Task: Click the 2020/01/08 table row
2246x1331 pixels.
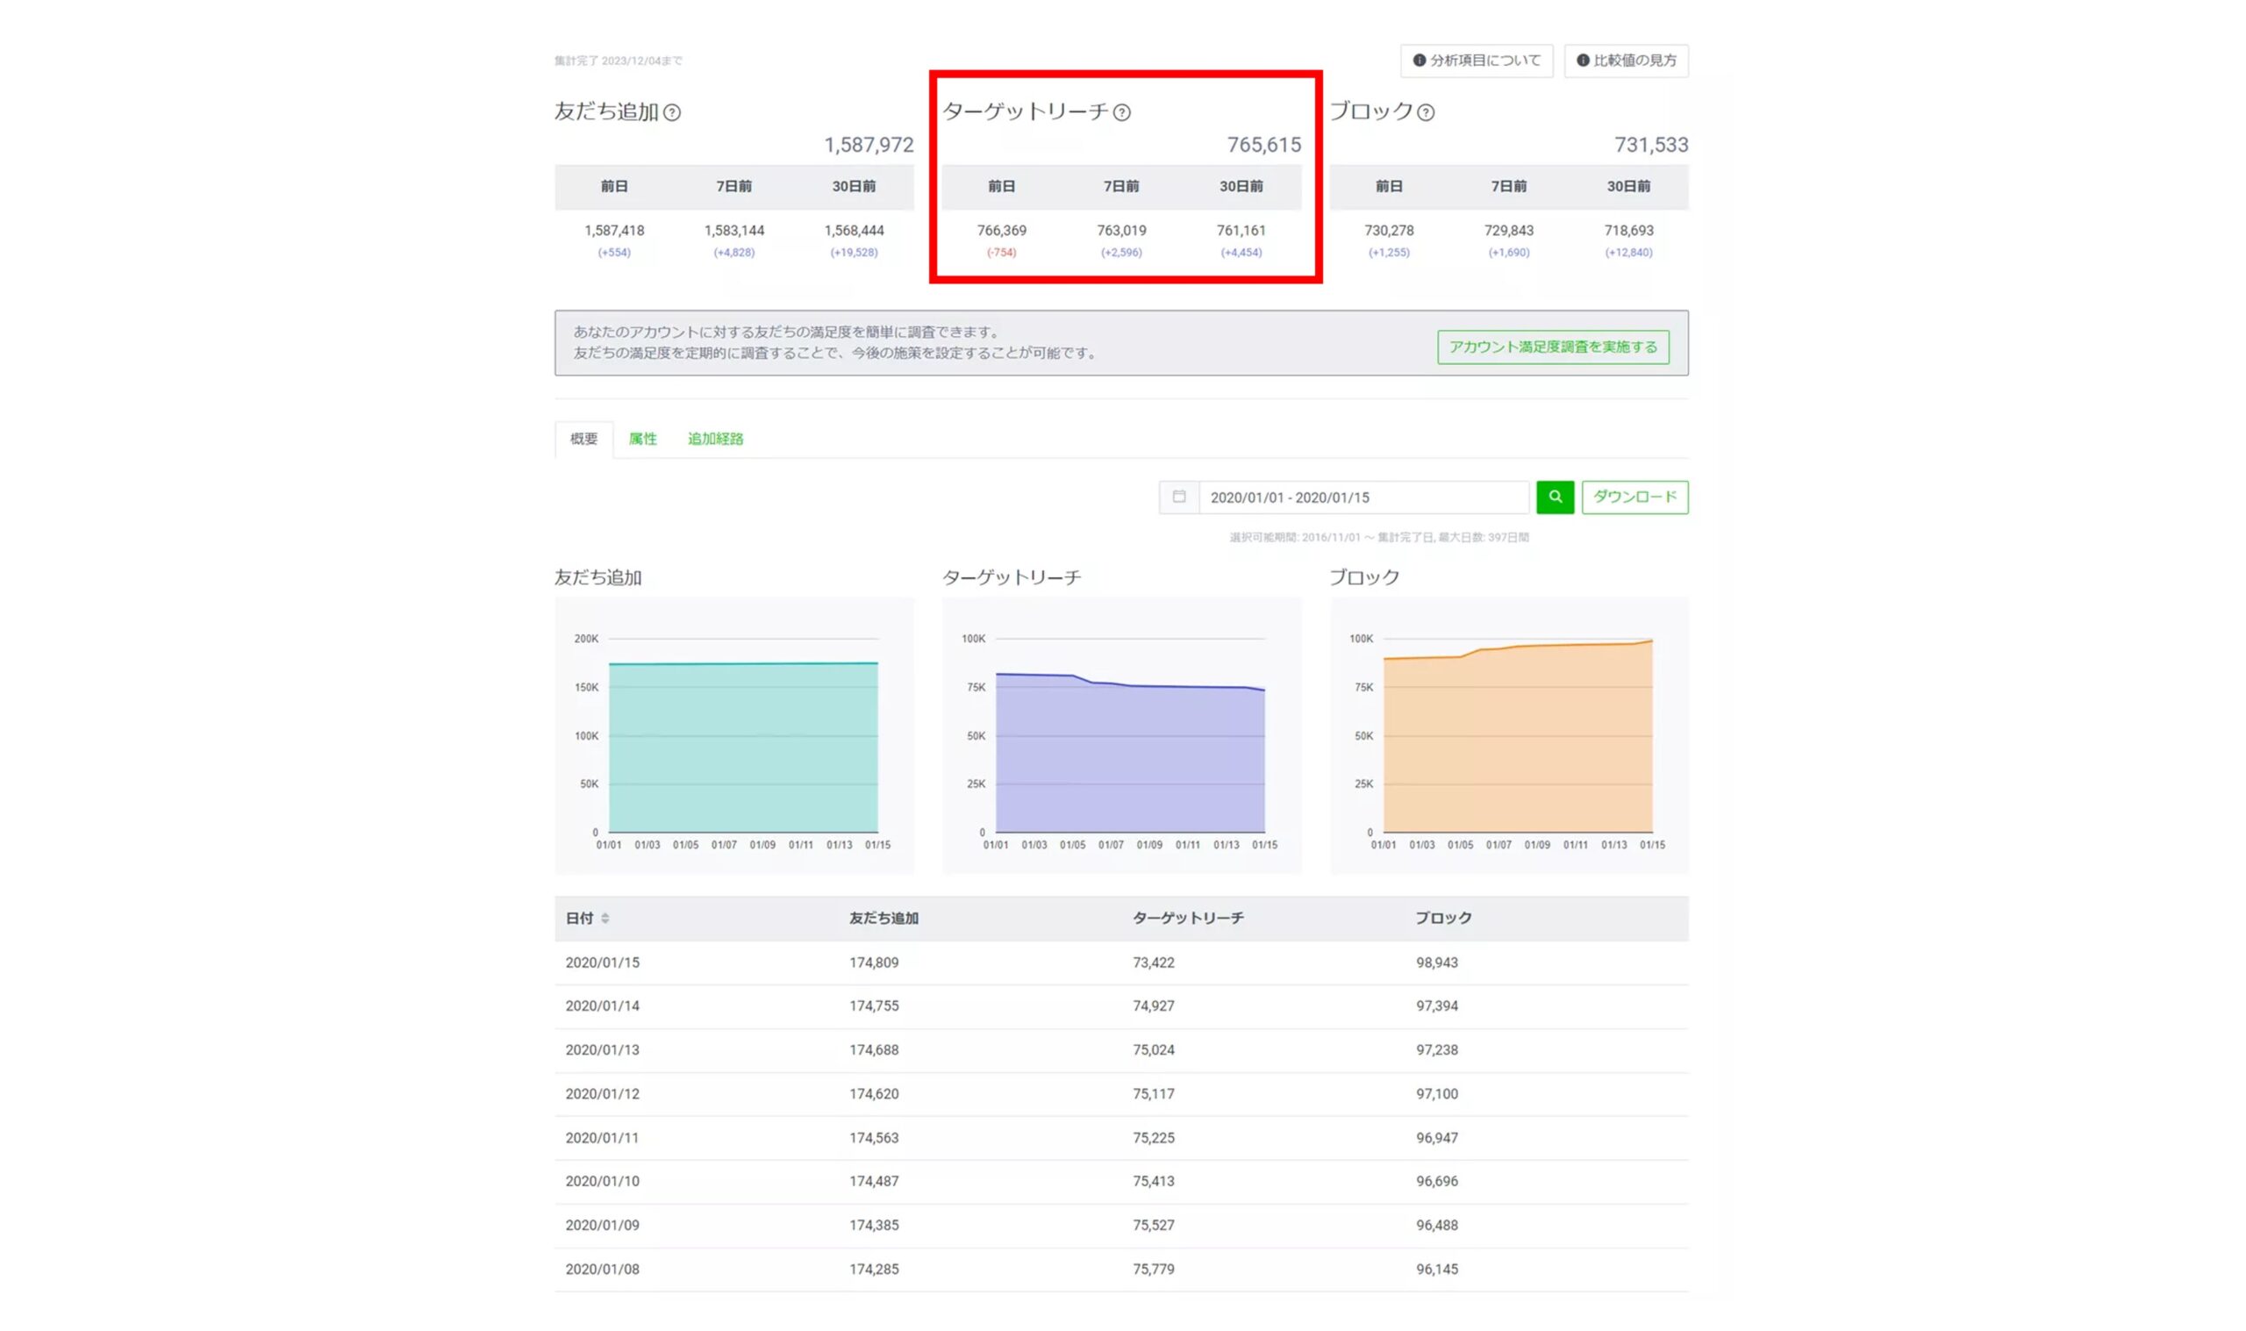Action: 1121,1269
